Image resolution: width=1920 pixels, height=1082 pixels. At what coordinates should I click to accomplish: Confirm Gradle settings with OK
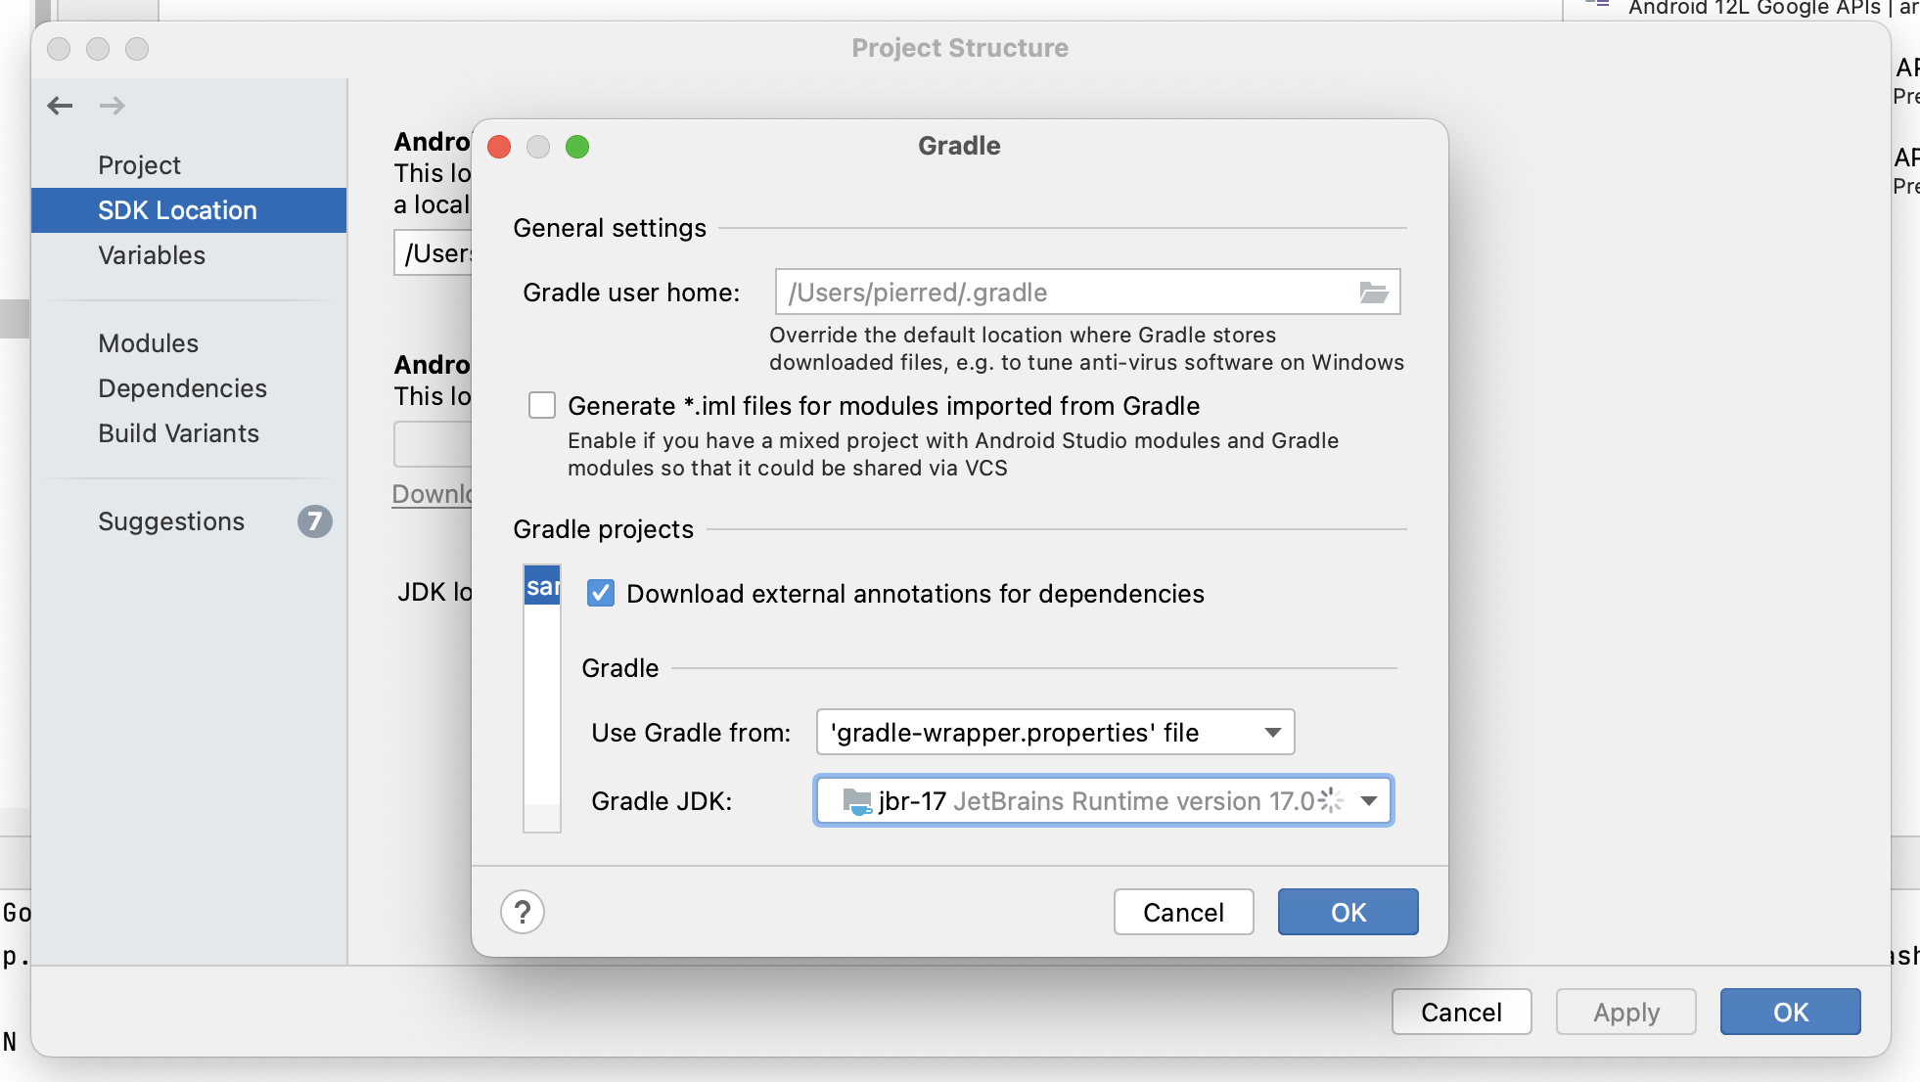click(x=1347, y=912)
